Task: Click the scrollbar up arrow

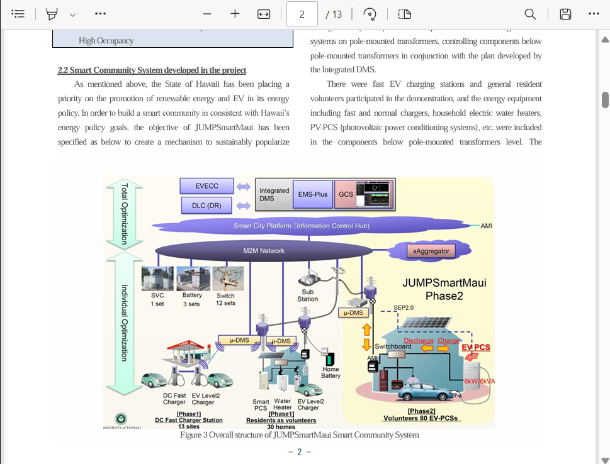Action: tap(605, 40)
